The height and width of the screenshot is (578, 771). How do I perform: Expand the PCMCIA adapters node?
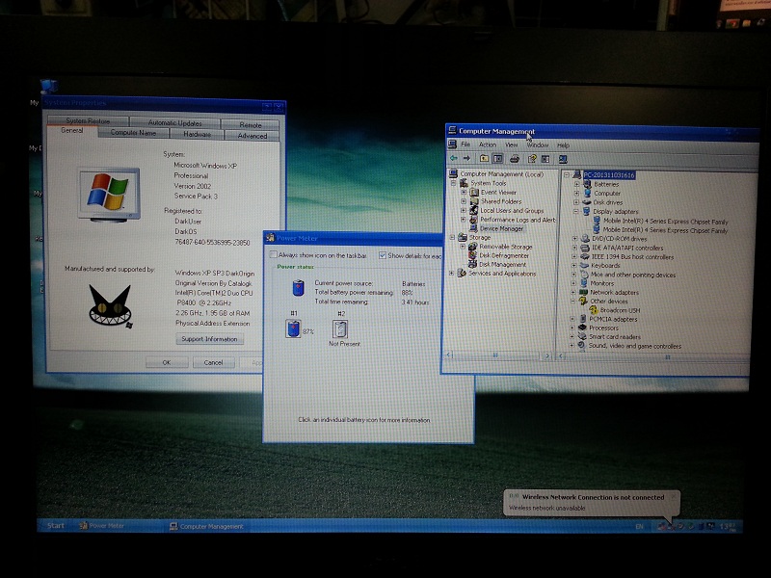[572, 319]
